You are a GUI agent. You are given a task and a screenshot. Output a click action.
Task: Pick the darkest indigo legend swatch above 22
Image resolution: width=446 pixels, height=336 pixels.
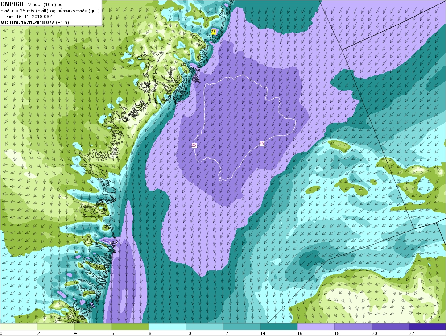tap(427, 327)
